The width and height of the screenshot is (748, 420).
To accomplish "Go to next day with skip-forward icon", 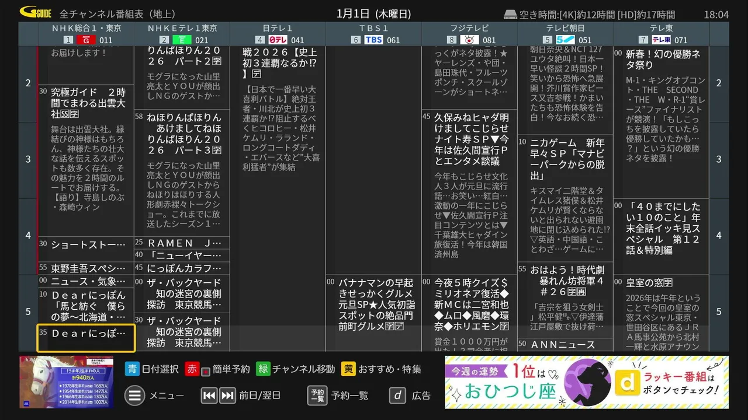I will click(x=227, y=395).
